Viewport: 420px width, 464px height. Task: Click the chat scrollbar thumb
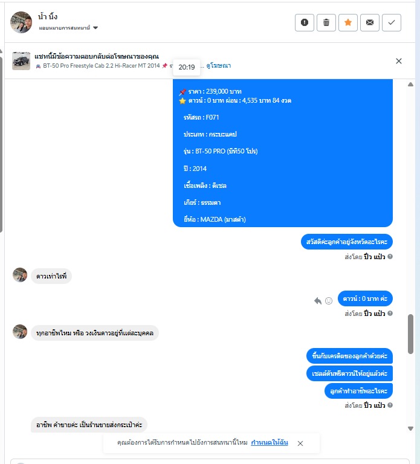click(410, 334)
